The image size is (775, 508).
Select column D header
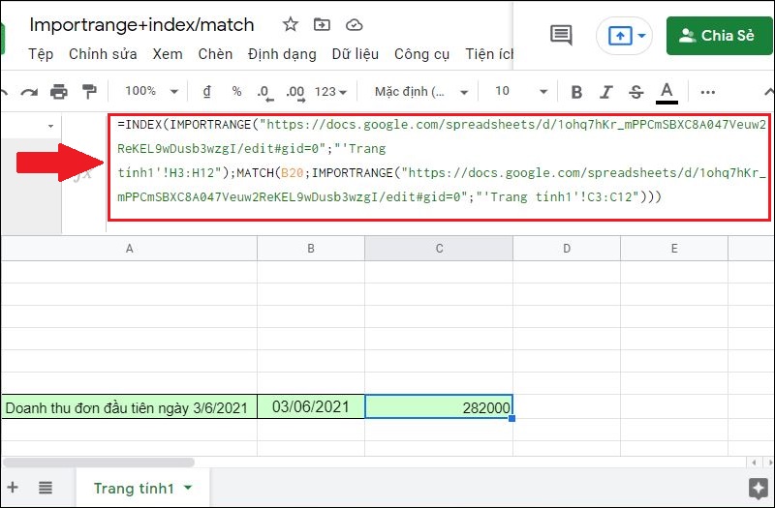point(567,249)
